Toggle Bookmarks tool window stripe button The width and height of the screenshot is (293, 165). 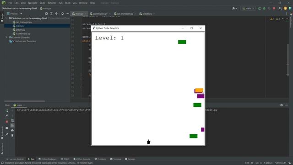click(2, 132)
